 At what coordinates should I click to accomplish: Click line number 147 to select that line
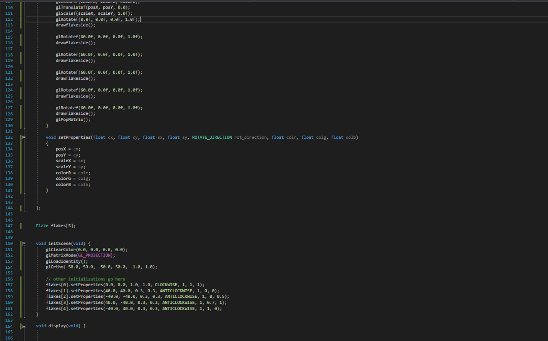pyautogui.click(x=9, y=226)
